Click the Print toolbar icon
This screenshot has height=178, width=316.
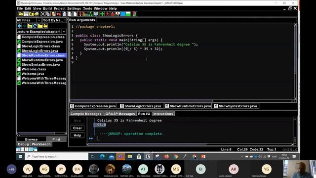(x=37, y=14)
